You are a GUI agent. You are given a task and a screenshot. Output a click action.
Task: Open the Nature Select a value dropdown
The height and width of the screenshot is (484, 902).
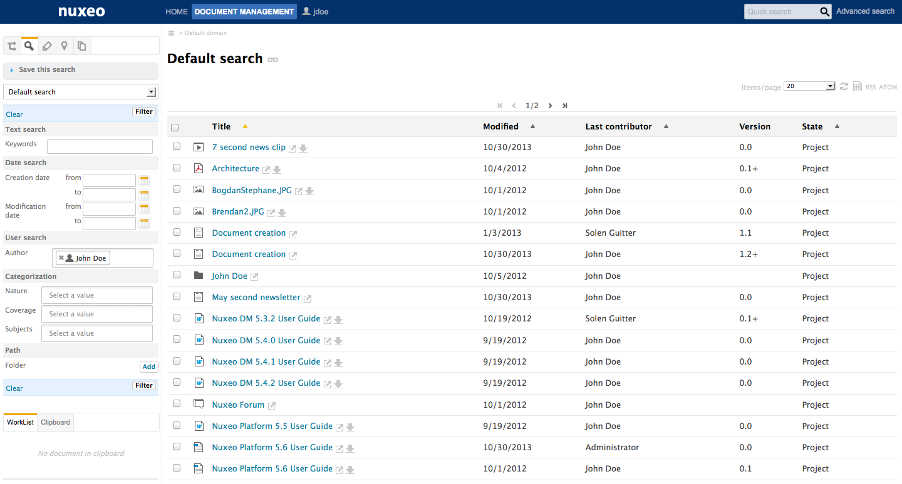[97, 295]
